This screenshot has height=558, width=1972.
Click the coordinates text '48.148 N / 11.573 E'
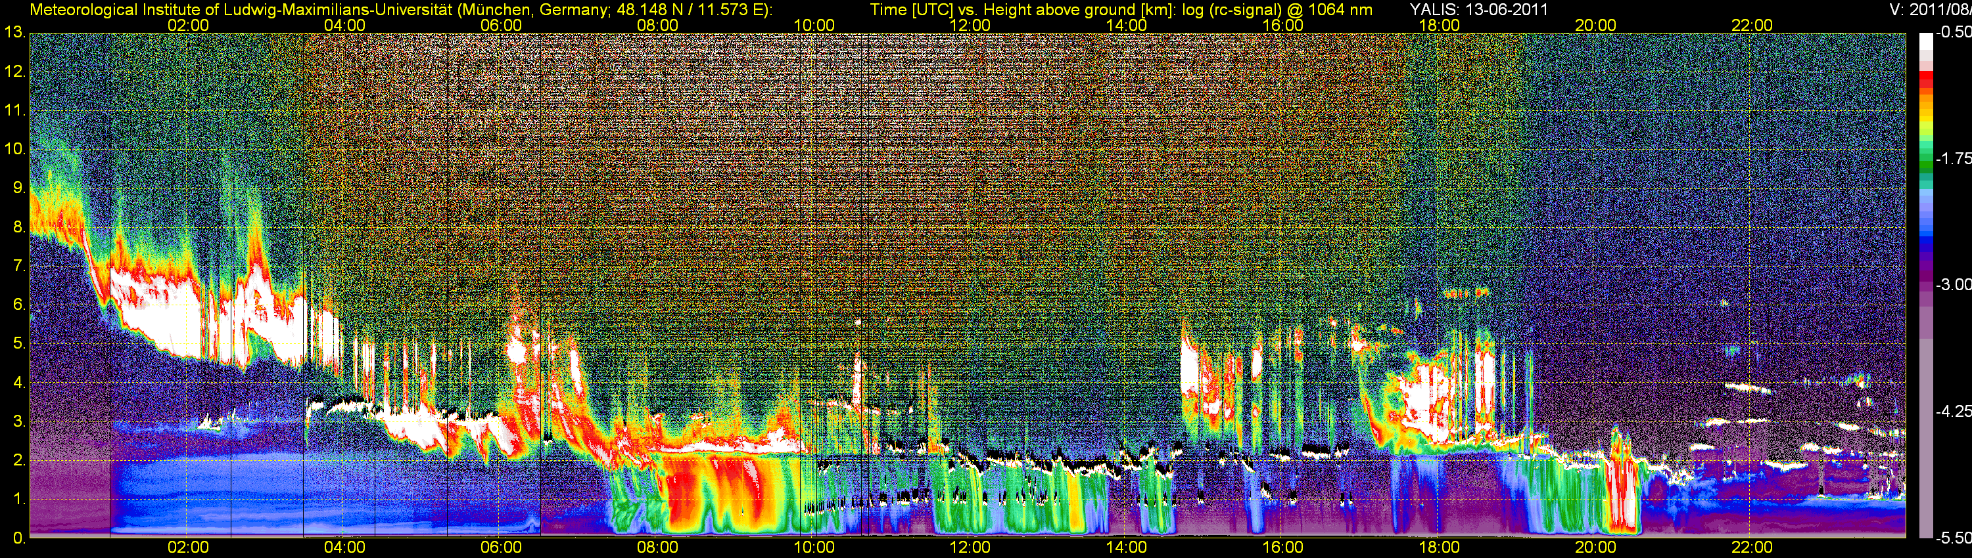tap(689, 10)
